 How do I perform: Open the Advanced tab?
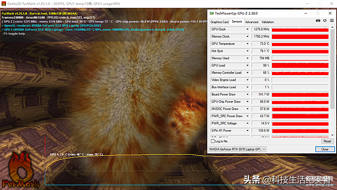coord(251,22)
